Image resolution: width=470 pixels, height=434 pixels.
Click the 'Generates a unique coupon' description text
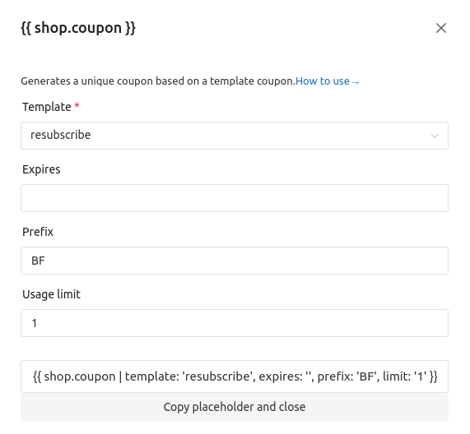(158, 81)
